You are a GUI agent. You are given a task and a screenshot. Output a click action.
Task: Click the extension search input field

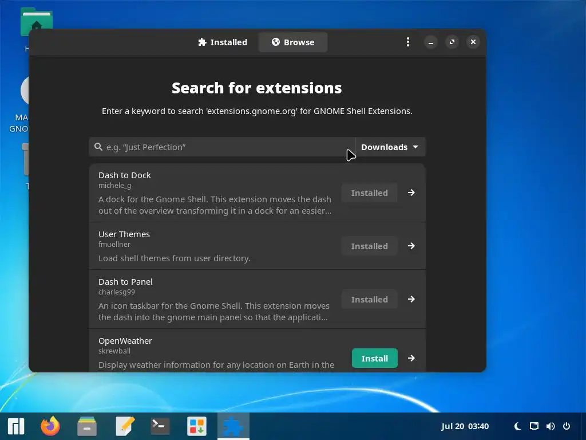(223, 147)
